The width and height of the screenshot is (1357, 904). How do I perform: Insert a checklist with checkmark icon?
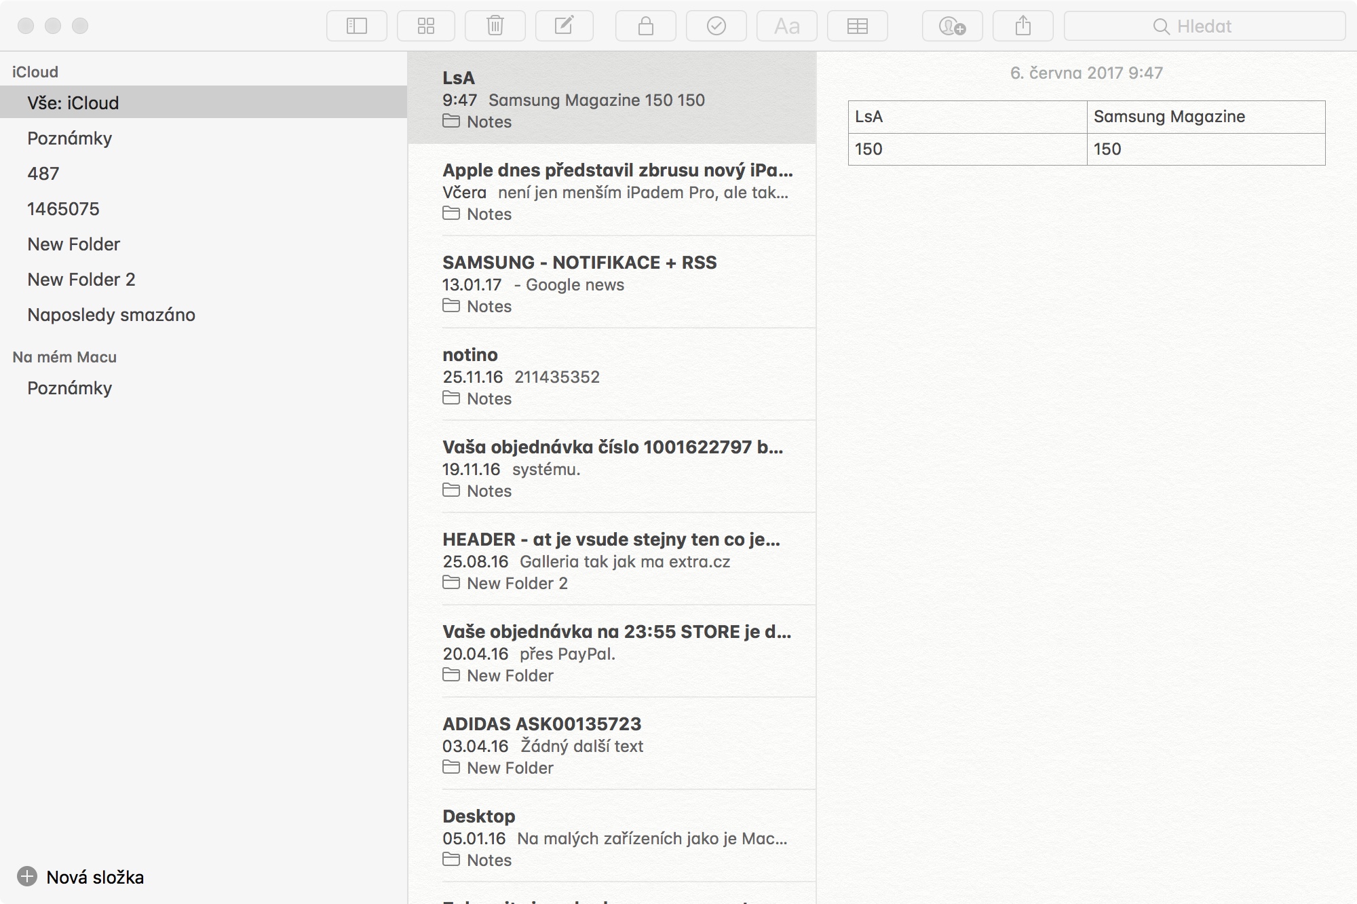(716, 26)
